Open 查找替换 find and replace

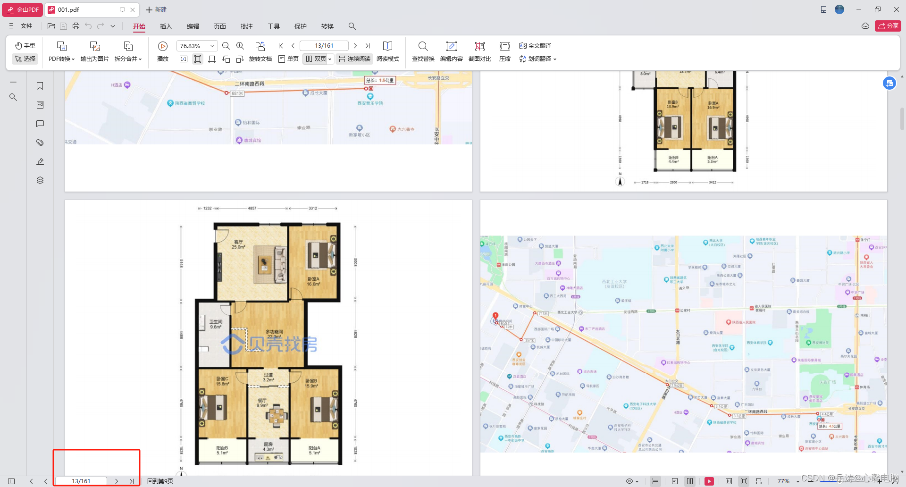coord(423,52)
